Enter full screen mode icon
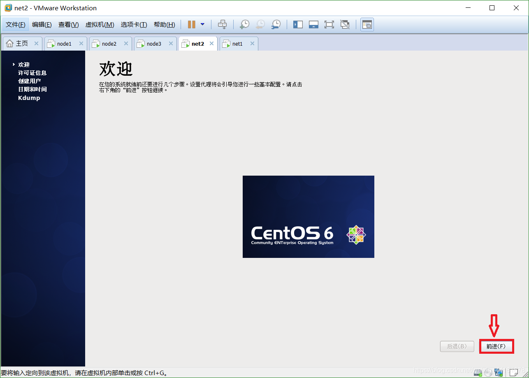The image size is (529, 378). pyautogui.click(x=329, y=25)
